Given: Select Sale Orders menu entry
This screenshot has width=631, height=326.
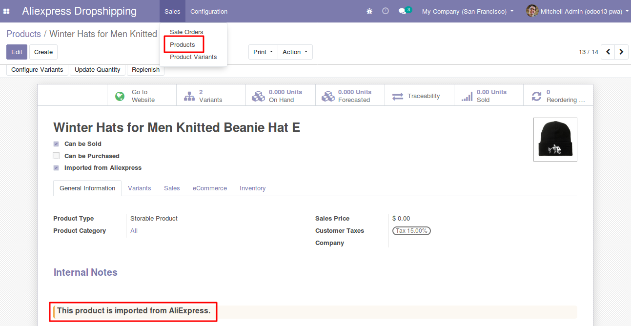Looking at the screenshot, I should [x=186, y=32].
